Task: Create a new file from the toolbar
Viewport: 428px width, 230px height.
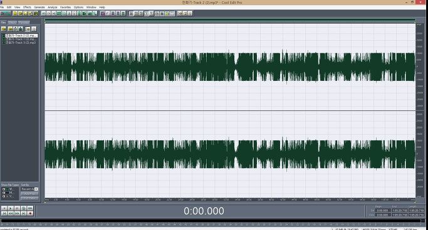Action: point(15,13)
